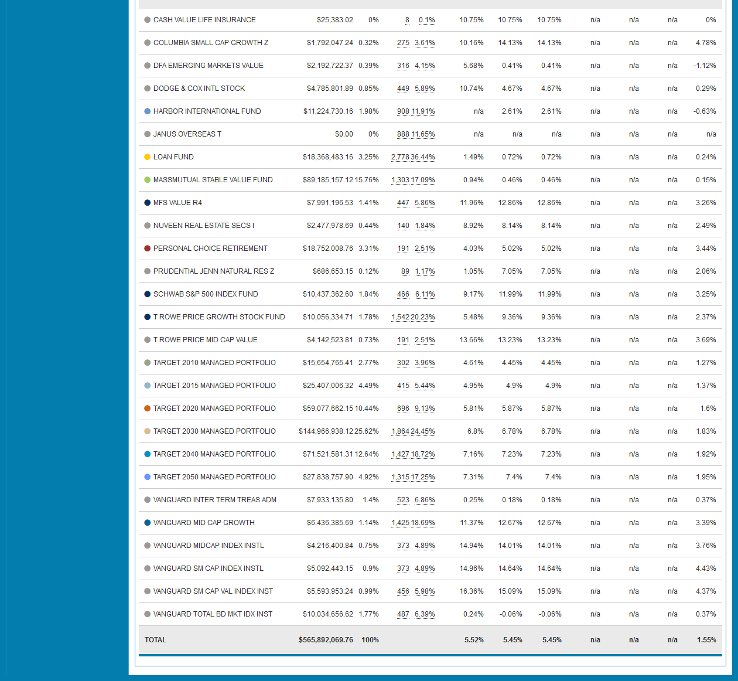Screen dimensions: 738x681
Task: Open participant count 908 for Harbor International Fund
Action: (403, 111)
